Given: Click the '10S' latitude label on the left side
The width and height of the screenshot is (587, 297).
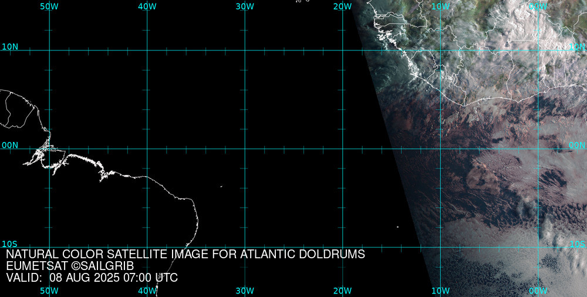Looking at the screenshot, I should pyautogui.click(x=10, y=244).
